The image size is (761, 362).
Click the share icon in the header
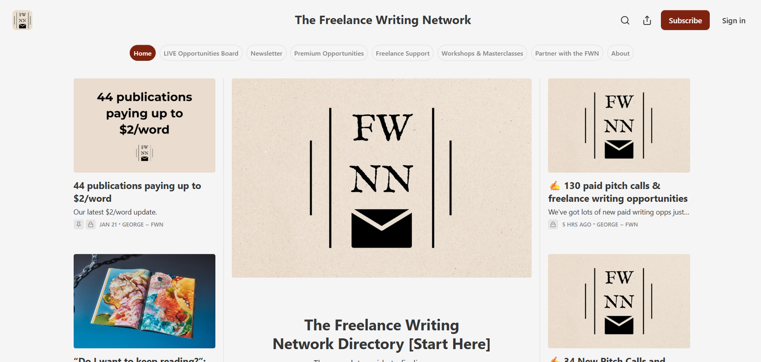coord(647,20)
